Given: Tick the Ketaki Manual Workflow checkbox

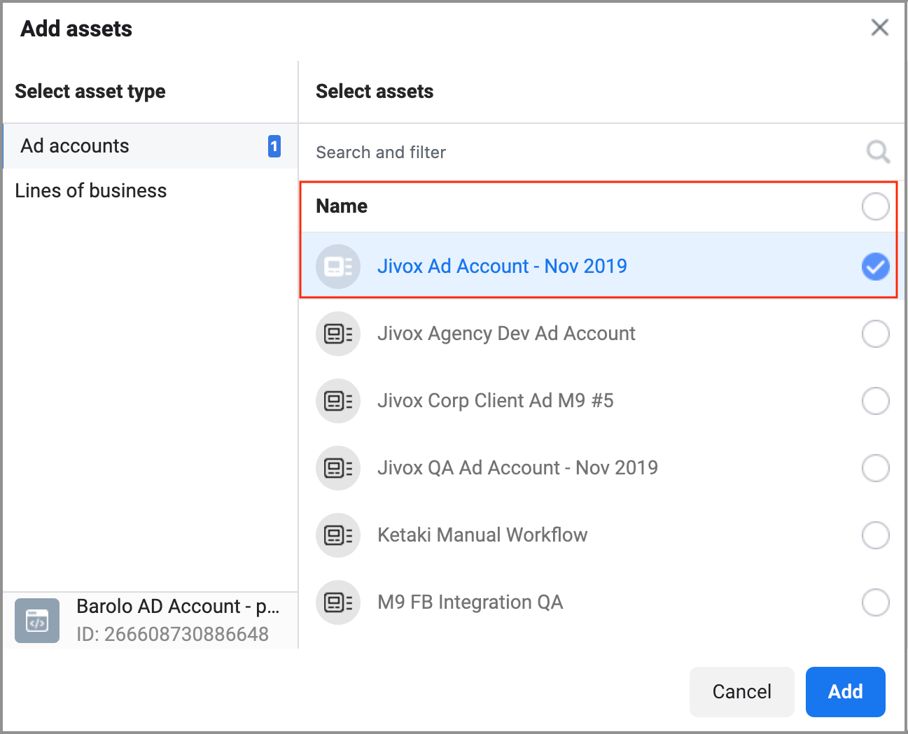Looking at the screenshot, I should 875,535.
